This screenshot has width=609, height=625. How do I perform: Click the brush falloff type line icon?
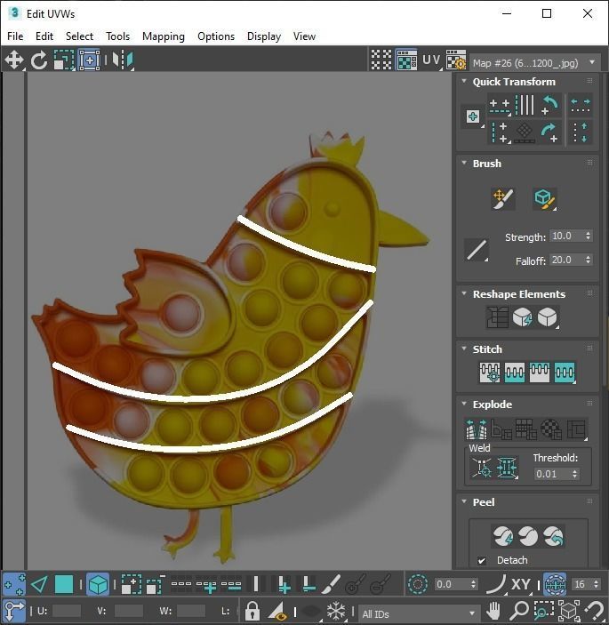pos(476,250)
